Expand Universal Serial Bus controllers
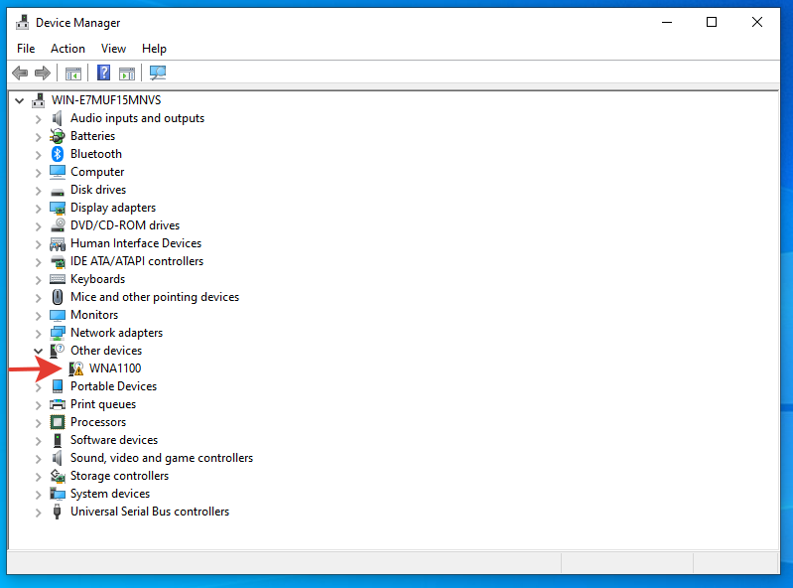Image resolution: width=793 pixels, height=588 pixels. click(x=38, y=513)
